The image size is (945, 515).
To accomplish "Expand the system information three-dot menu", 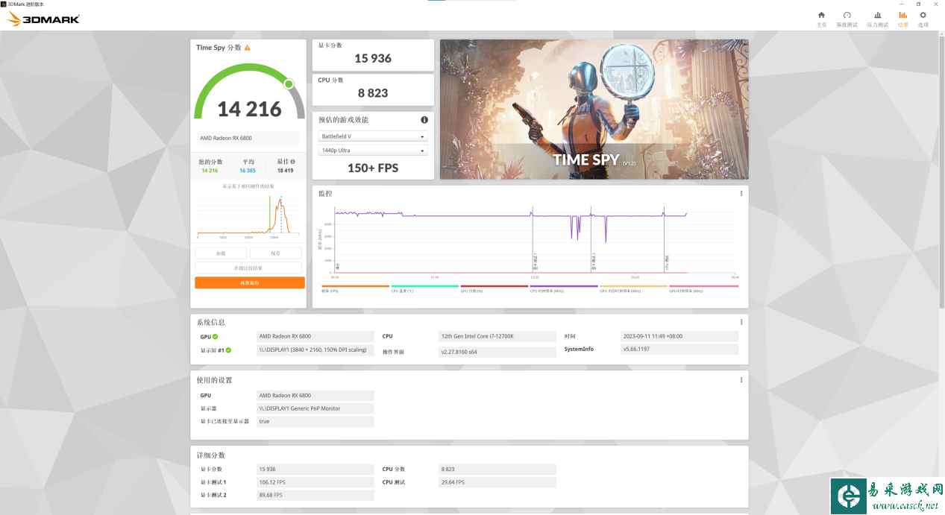I will tap(741, 323).
